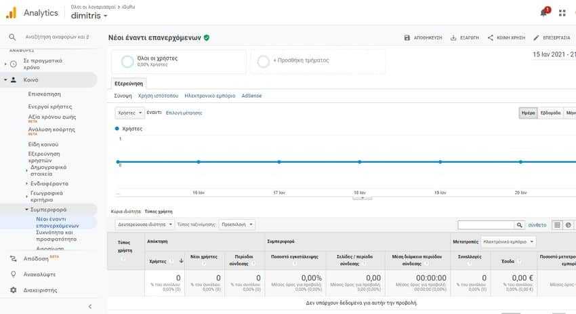The height and width of the screenshot is (314, 576).
Task: Click the ΕΞΑΓΩΓΗ button label
Action: [x=470, y=37]
